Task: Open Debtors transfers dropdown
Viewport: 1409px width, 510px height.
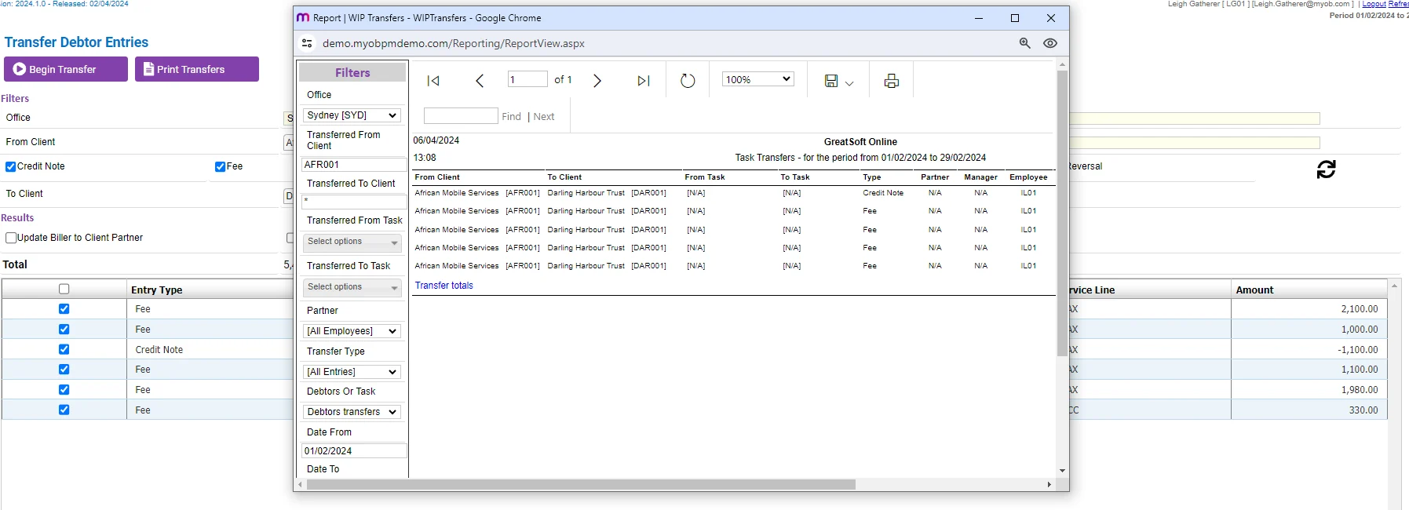Action: coord(352,412)
